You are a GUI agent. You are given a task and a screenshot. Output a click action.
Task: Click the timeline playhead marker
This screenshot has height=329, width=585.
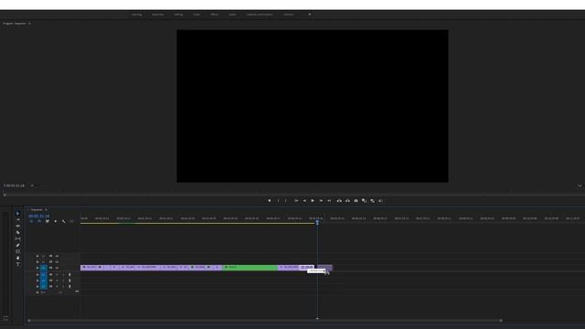[x=317, y=222]
